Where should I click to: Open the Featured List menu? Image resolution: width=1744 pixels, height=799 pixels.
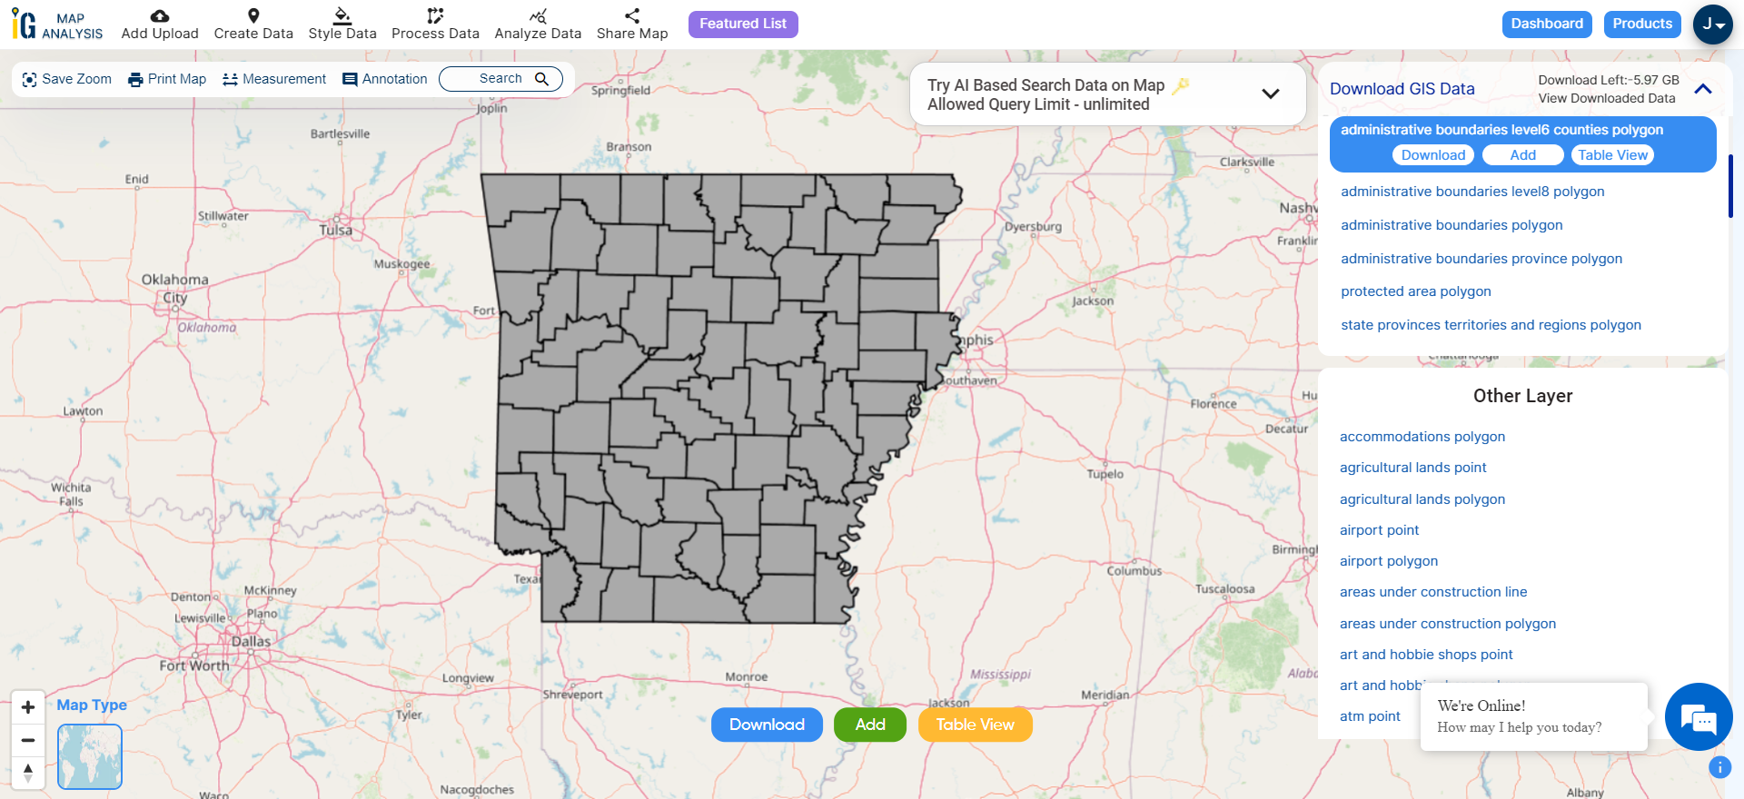tap(743, 24)
